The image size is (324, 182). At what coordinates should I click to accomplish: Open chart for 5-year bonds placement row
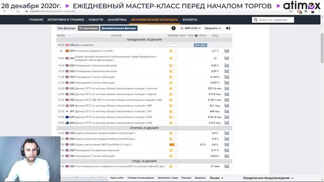(227, 82)
